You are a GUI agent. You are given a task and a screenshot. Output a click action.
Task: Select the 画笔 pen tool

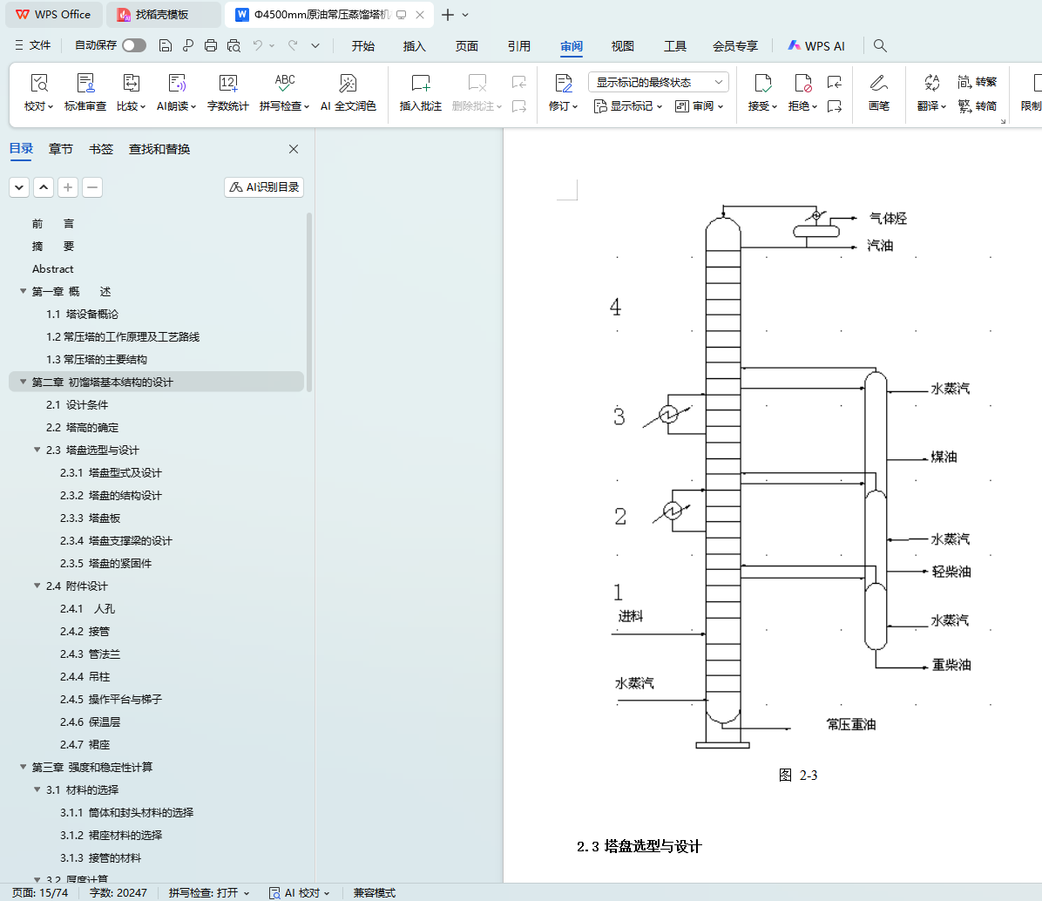(x=878, y=85)
